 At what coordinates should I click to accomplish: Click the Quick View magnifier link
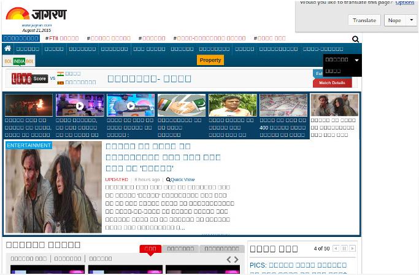click(180, 179)
